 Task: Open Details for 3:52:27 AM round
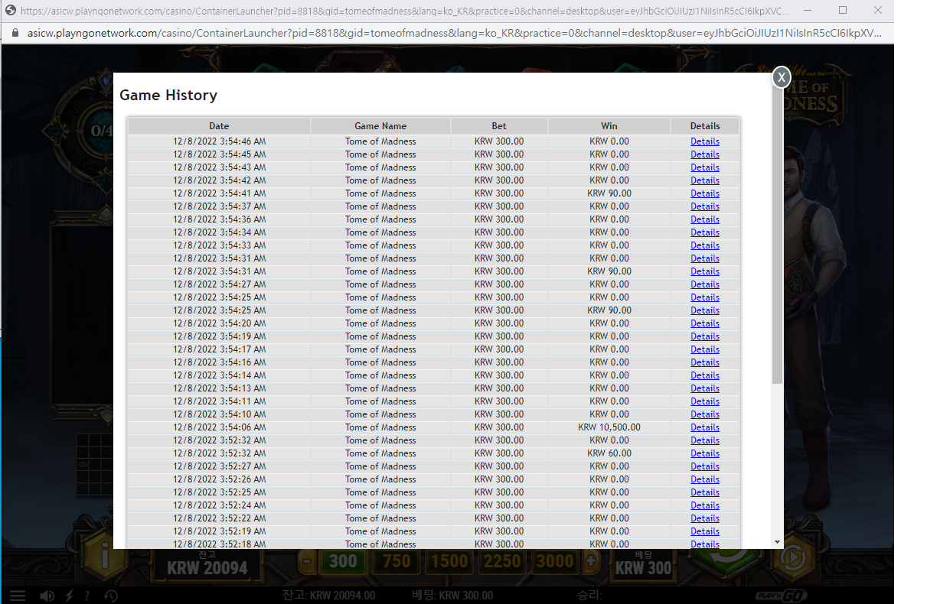point(705,466)
